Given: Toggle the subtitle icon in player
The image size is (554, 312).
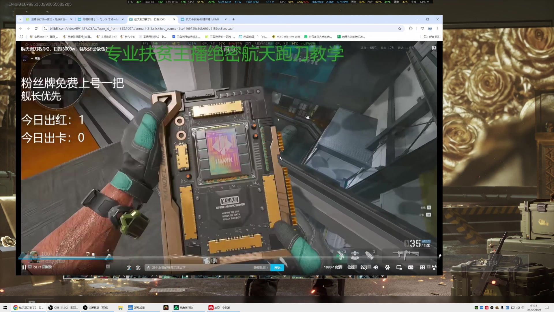Looking at the screenshot, I should pos(364,268).
